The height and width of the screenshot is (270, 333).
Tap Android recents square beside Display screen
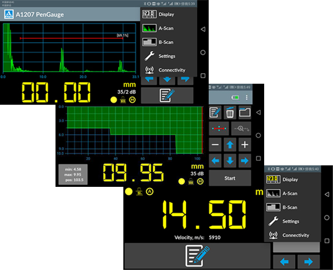(327, 241)
